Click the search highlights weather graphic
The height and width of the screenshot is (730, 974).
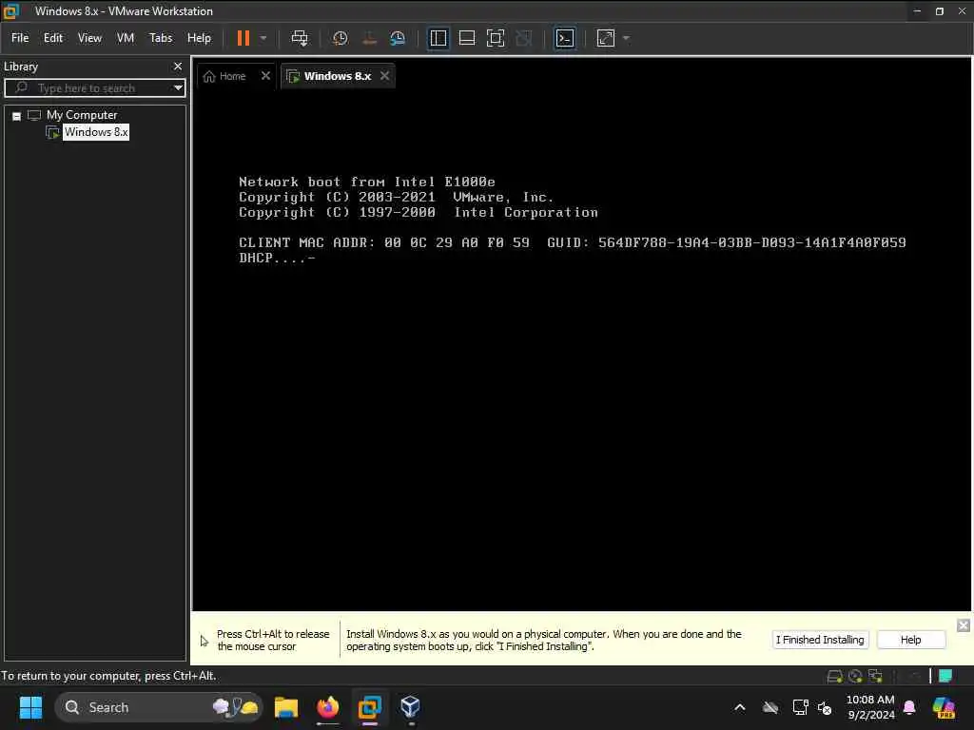(x=236, y=706)
